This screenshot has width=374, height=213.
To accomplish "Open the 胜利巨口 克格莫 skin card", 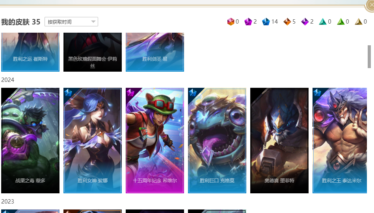I will point(217,141).
